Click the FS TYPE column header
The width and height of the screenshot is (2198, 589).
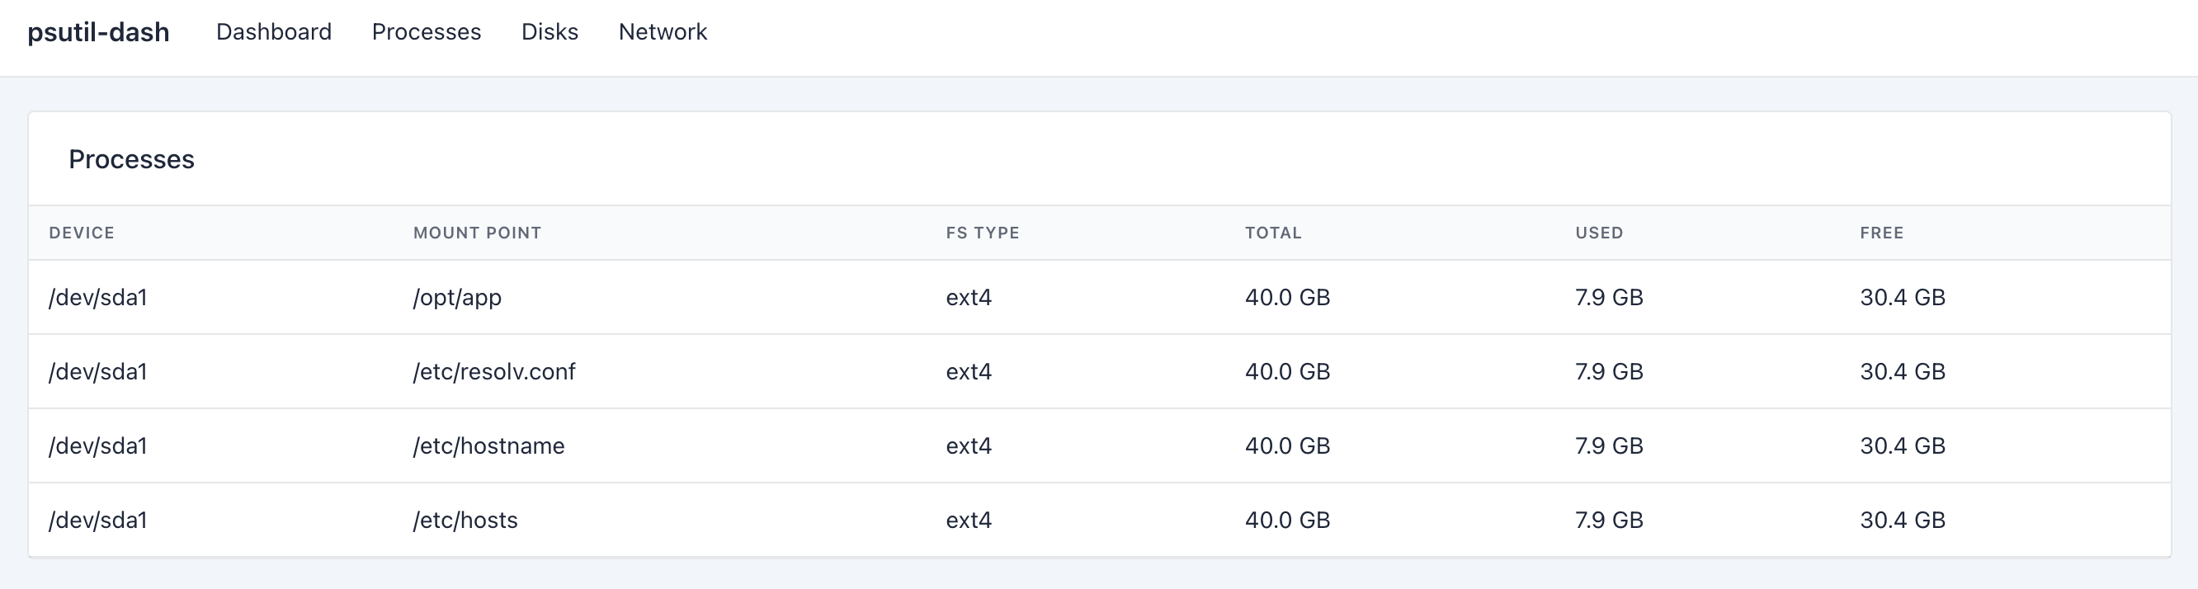pyautogui.click(x=982, y=233)
